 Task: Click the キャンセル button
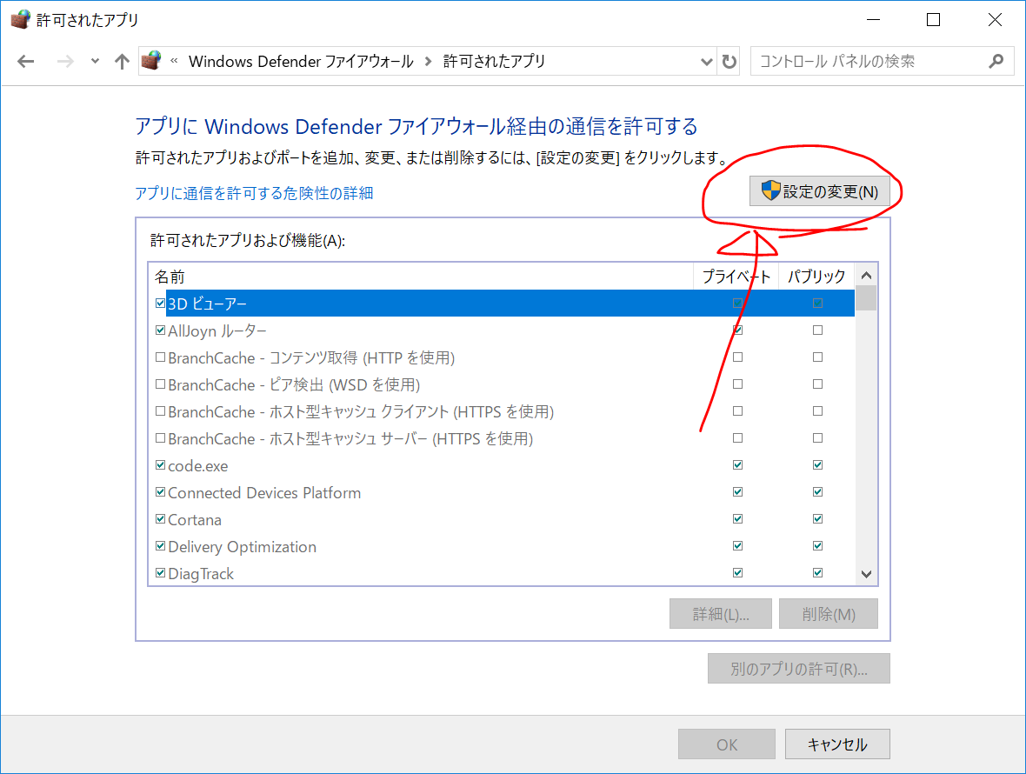point(837,744)
